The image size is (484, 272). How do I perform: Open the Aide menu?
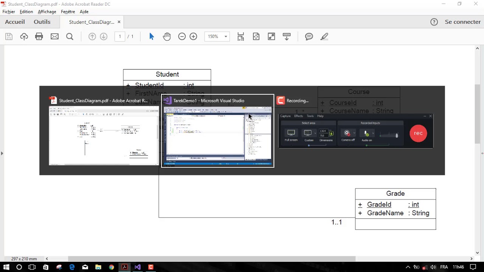coord(84,12)
